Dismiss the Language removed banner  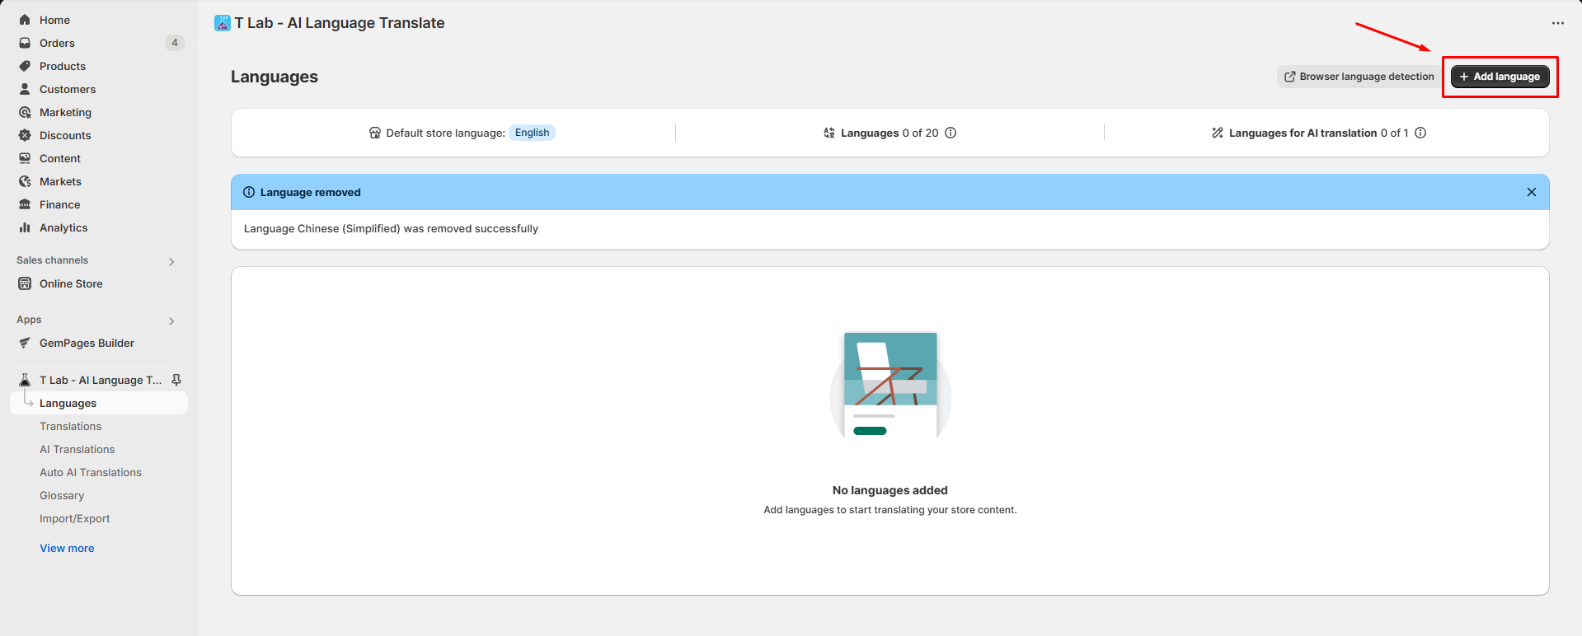[1532, 192]
